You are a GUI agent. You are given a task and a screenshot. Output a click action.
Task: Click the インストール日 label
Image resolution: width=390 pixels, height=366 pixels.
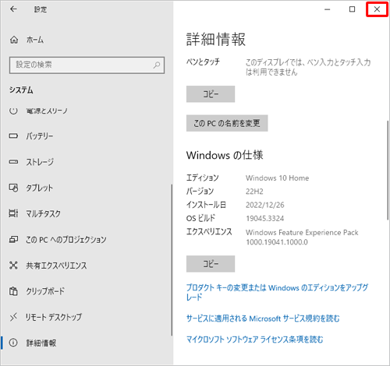pyautogui.click(x=206, y=205)
